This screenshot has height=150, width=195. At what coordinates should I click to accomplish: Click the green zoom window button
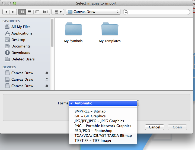(15, 3)
